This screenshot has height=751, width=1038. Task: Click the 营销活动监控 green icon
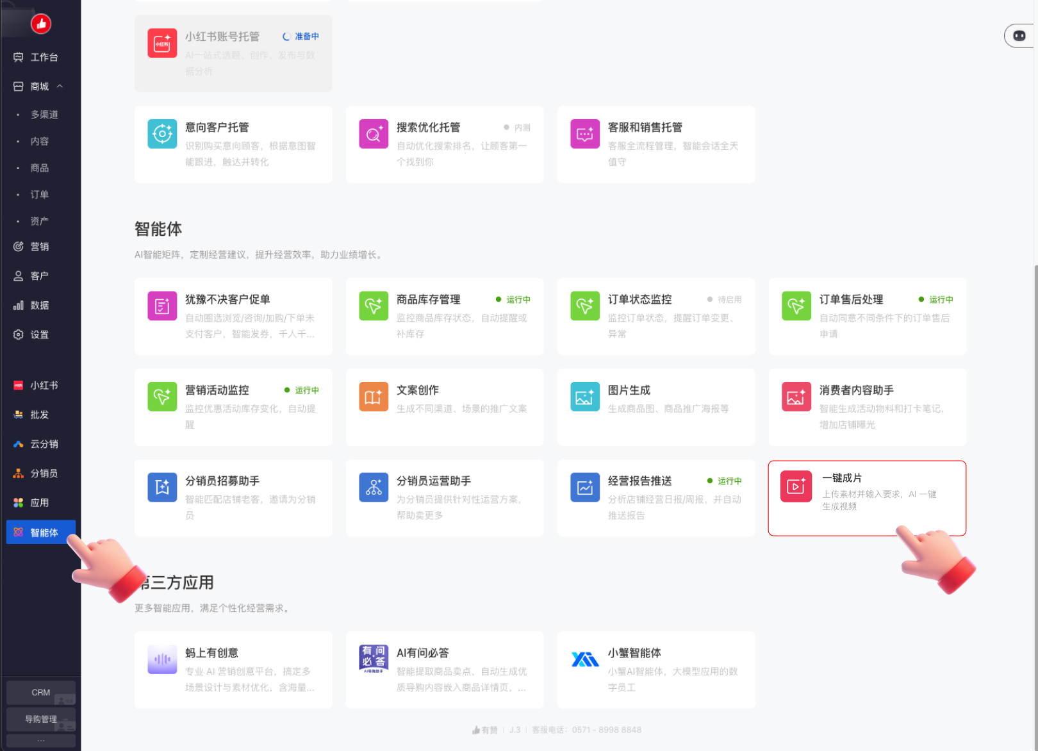[x=162, y=396]
